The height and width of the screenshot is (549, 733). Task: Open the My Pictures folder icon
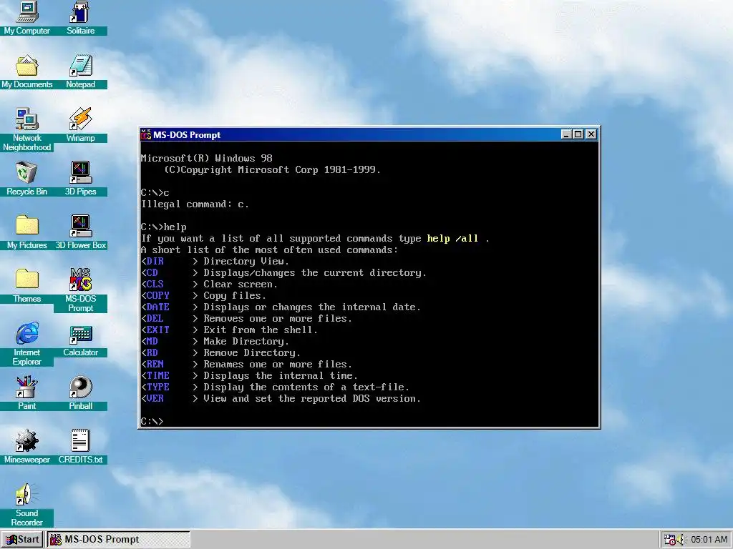tap(26, 232)
